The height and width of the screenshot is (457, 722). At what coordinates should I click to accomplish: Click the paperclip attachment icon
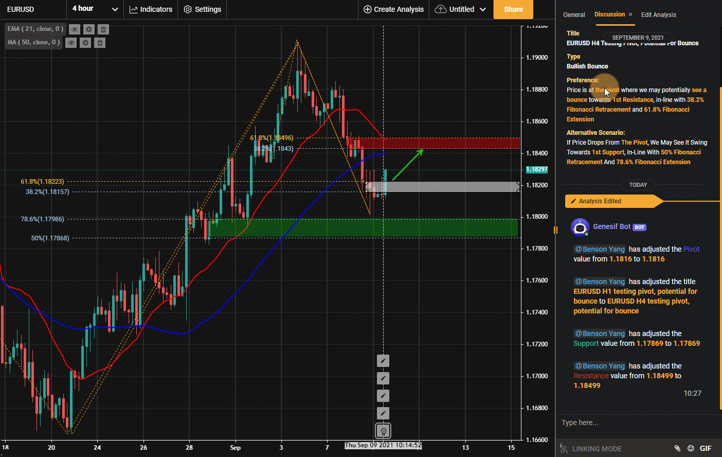point(677,448)
